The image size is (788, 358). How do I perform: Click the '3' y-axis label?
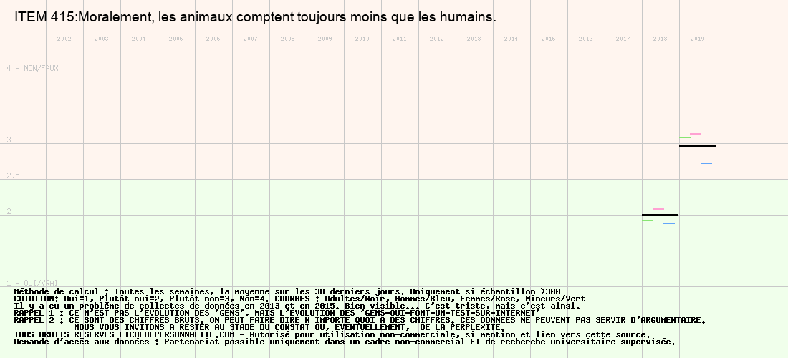(9, 140)
